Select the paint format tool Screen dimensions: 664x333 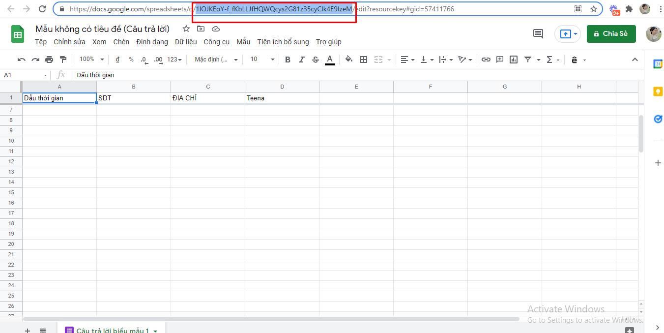pos(63,60)
